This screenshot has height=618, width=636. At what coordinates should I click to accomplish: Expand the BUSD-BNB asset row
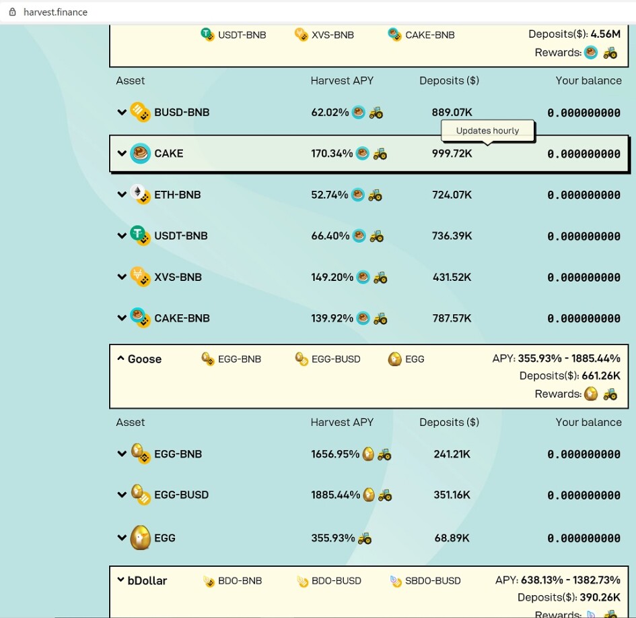point(122,113)
